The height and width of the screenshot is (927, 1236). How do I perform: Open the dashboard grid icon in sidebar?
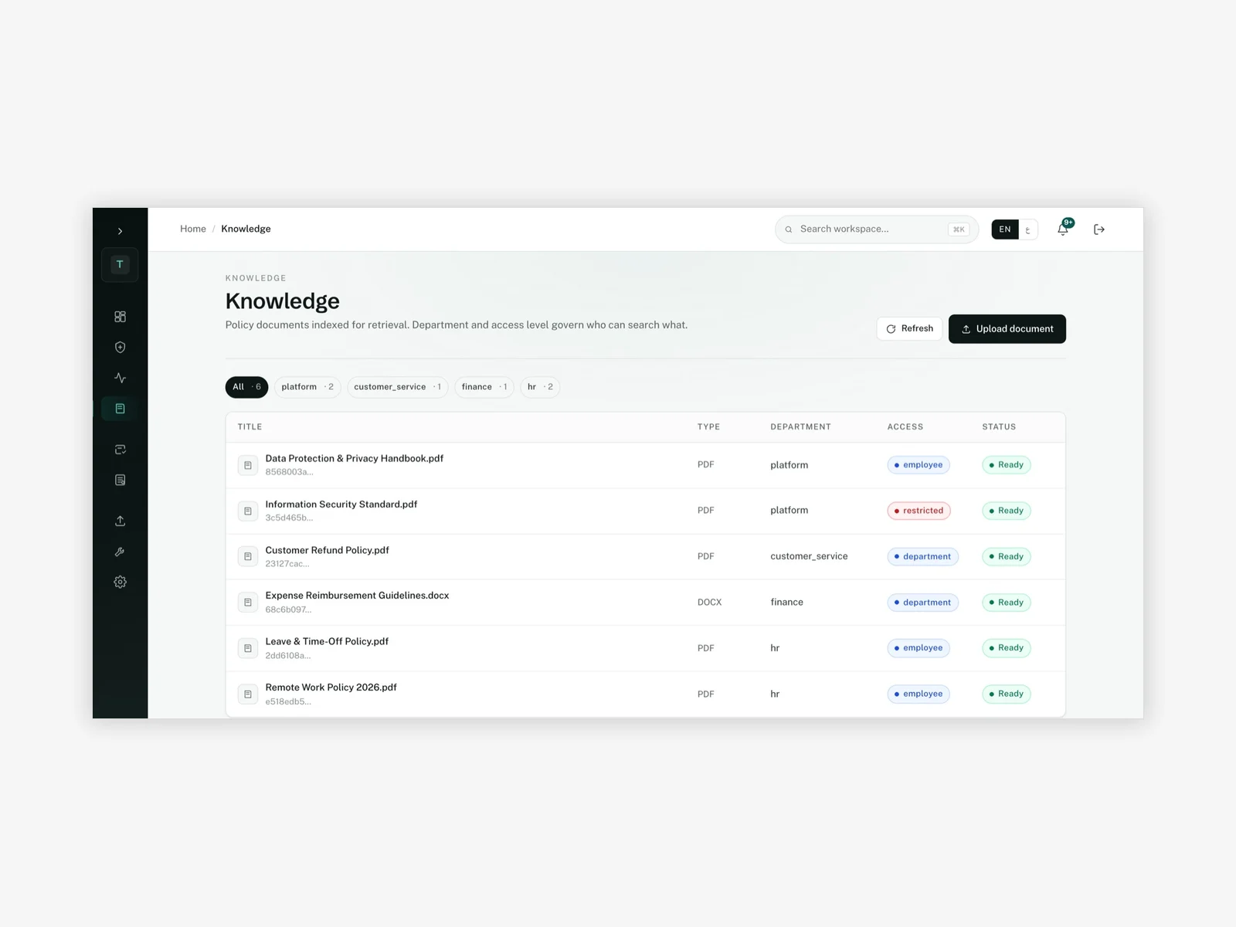coord(120,317)
